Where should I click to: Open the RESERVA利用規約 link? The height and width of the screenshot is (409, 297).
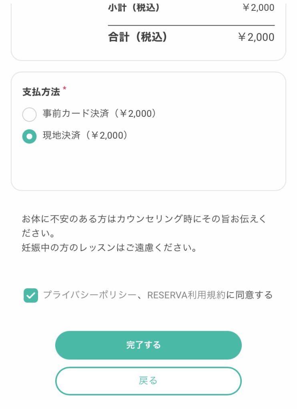click(186, 295)
